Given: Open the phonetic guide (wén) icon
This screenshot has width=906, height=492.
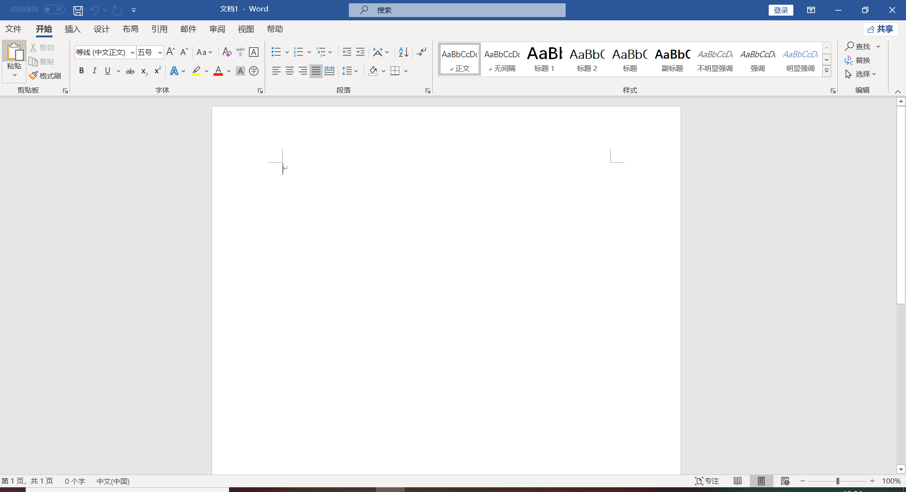Looking at the screenshot, I should [240, 52].
